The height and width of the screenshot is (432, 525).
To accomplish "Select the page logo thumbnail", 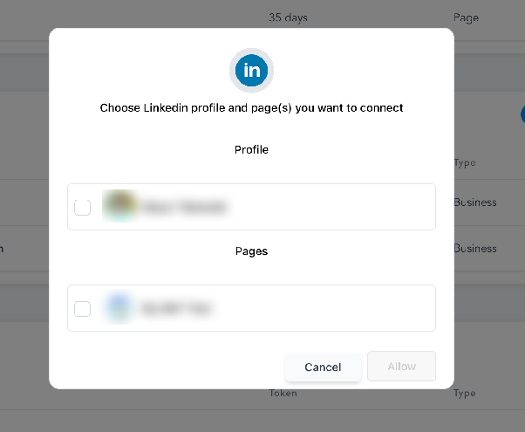I will 119,307.
